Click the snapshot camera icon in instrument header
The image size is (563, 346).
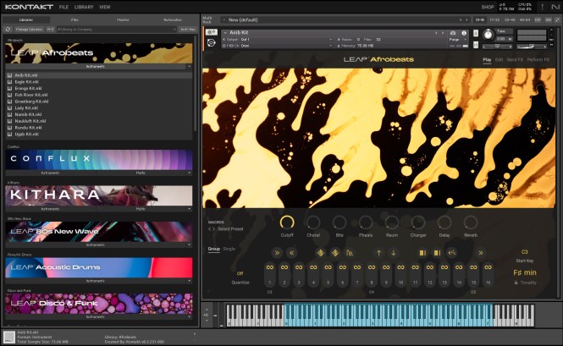tap(452, 33)
